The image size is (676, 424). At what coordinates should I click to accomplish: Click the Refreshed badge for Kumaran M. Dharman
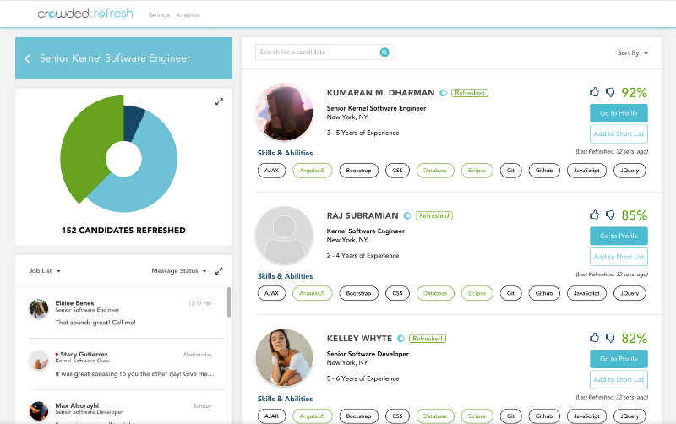(x=470, y=93)
